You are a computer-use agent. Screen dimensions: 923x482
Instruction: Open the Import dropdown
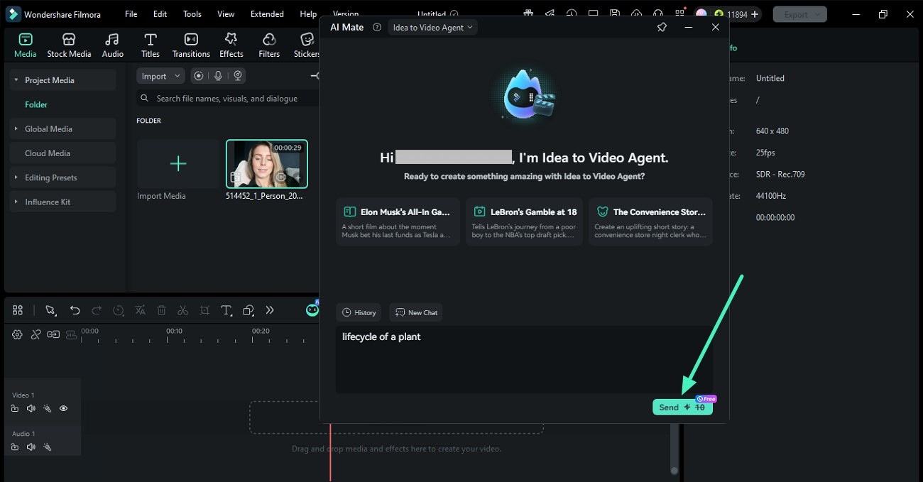pos(160,76)
